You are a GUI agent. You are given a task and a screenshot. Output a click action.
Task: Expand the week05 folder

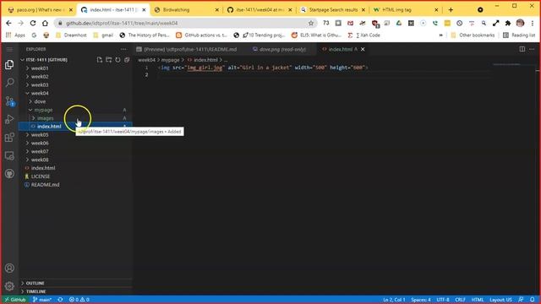point(76,135)
